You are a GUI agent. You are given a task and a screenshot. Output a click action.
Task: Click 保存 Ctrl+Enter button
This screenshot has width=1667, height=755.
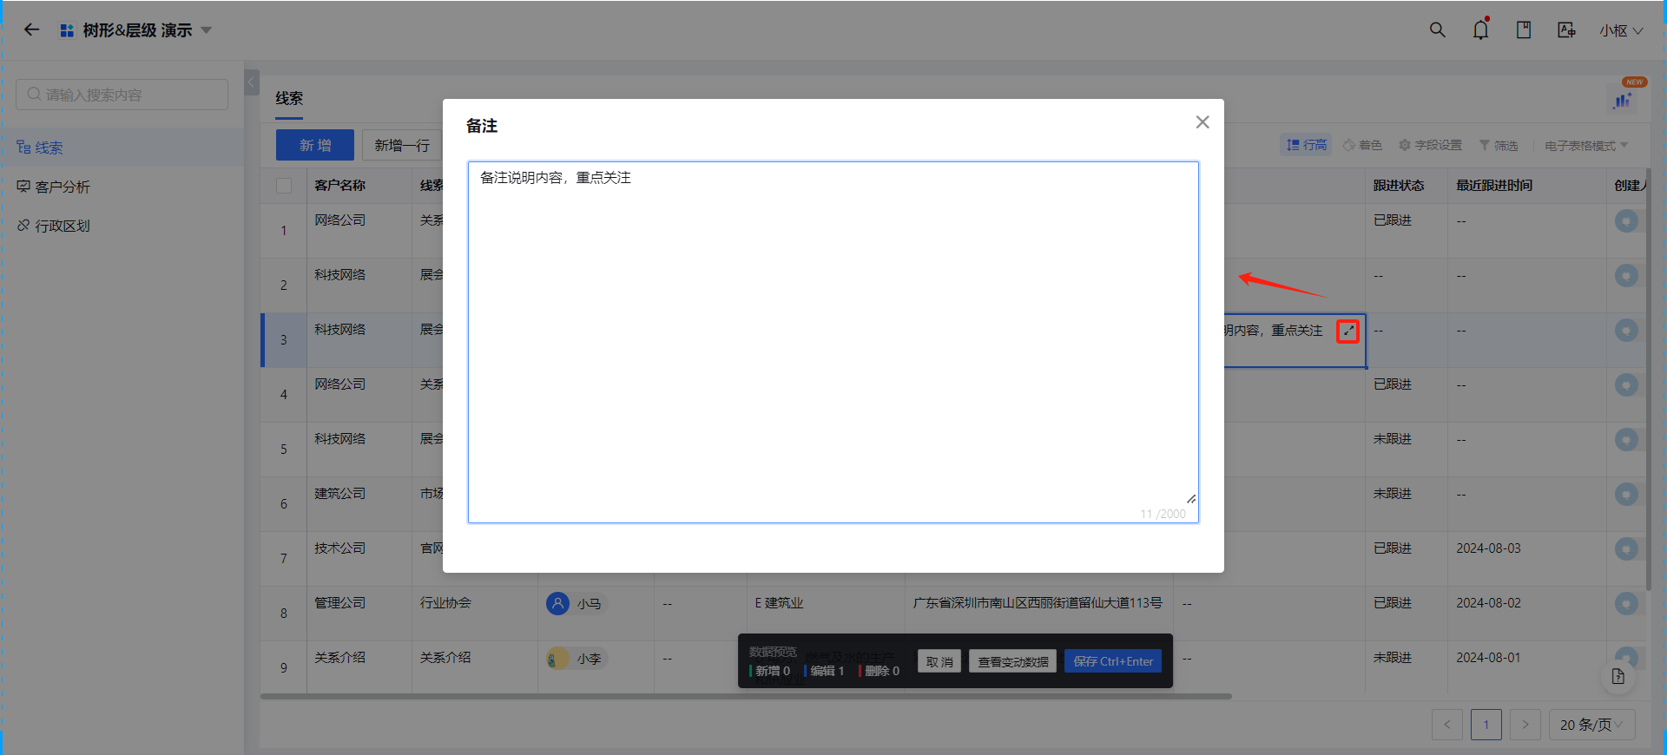tap(1113, 661)
